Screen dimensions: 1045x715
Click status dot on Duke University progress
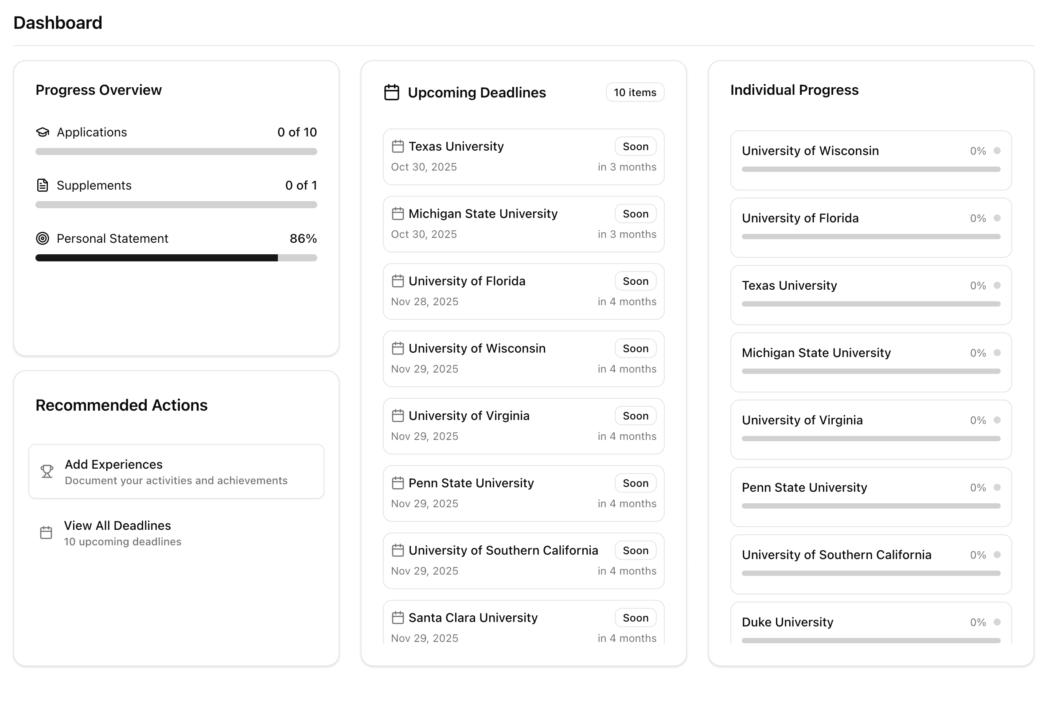997,622
